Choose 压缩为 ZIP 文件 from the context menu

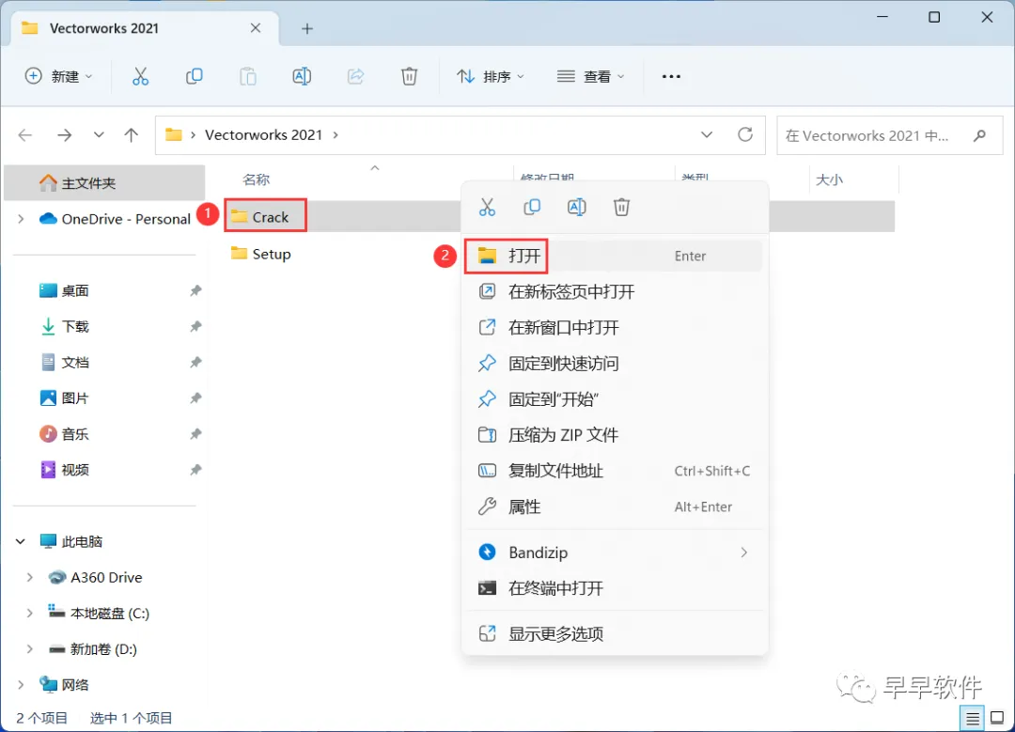[x=614, y=435]
